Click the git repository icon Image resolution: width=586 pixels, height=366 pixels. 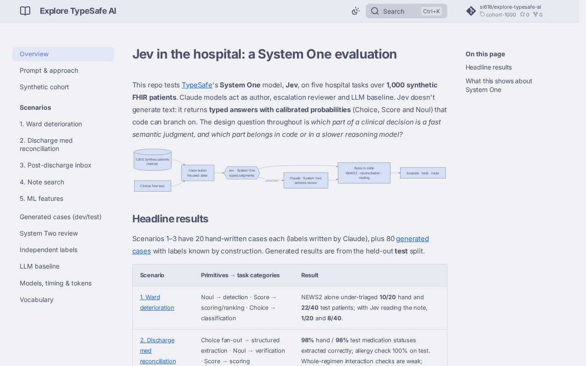pos(471,11)
